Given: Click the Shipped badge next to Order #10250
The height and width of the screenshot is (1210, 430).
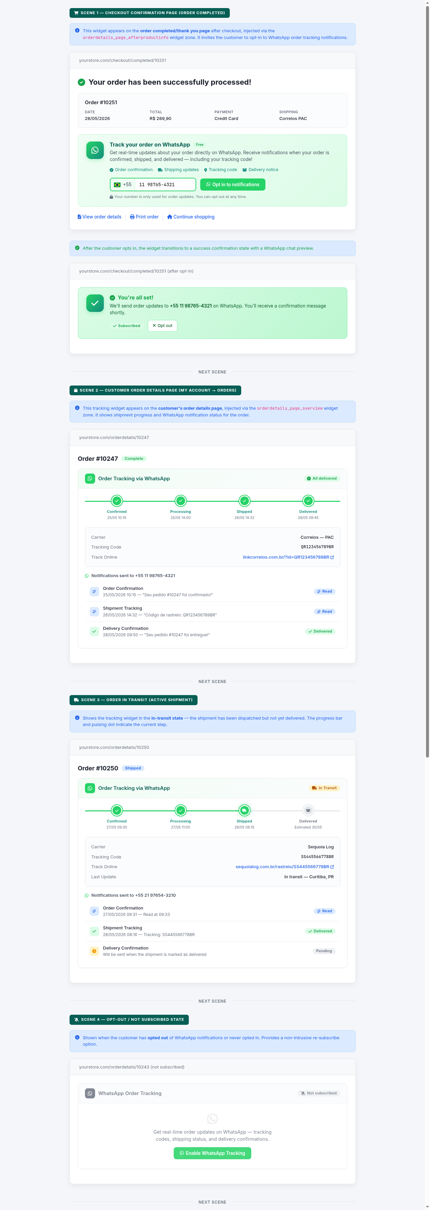Looking at the screenshot, I should [133, 768].
